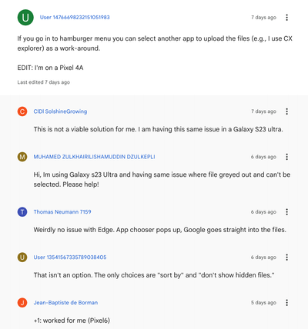Image resolution: width=308 pixels, height=329 pixels.
Task: Visit MUHAMED ZULKHAIRILISHAMUDDIN DZULKEPLI's profile
Action: click(94, 157)
